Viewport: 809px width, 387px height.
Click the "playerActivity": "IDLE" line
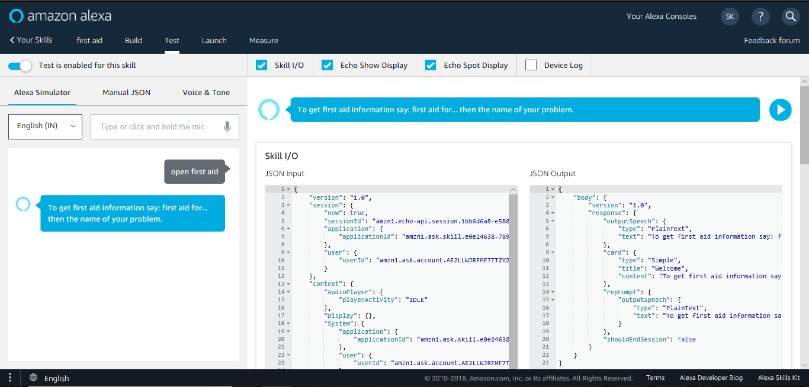[x=383, y=300]
